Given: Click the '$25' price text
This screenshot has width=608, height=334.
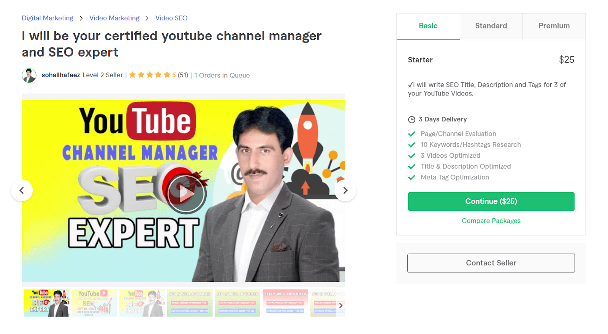Looking at the screenshot, I should pyautogui.click(x=567, y=60).
